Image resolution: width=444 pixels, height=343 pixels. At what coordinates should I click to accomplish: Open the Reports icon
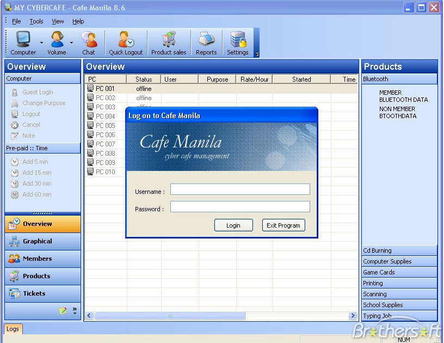pyautogui.click(x=206, y=42)
